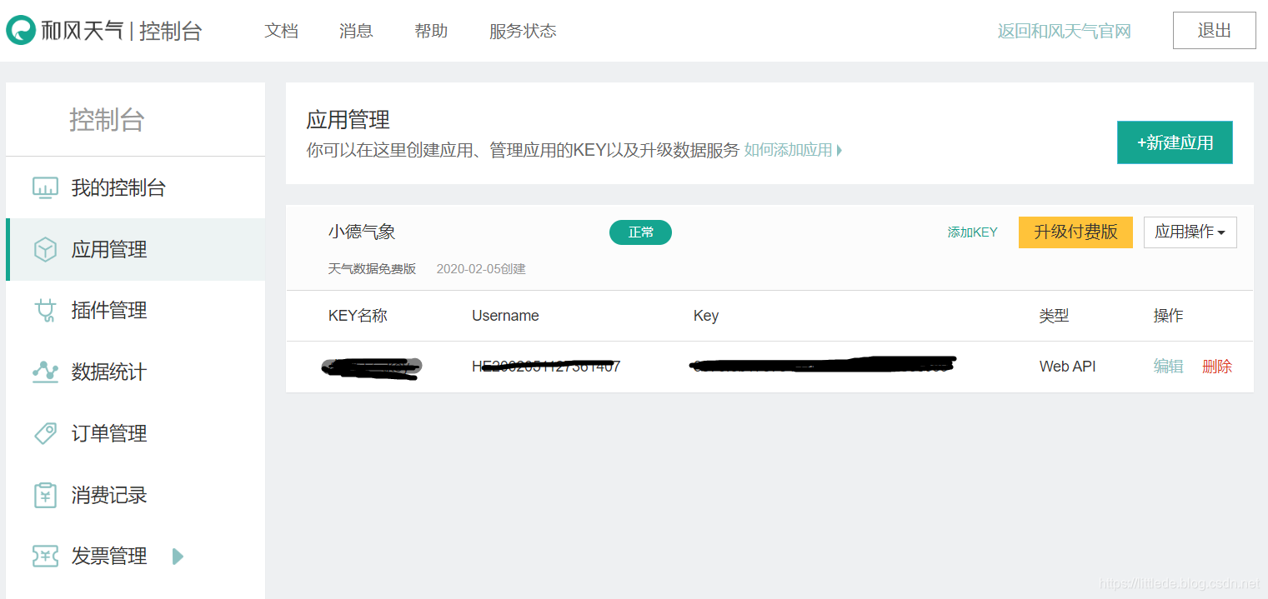Click the Web API type cell
The height and width of the screenshot is (599, 1268).
tap(1067, 367)
